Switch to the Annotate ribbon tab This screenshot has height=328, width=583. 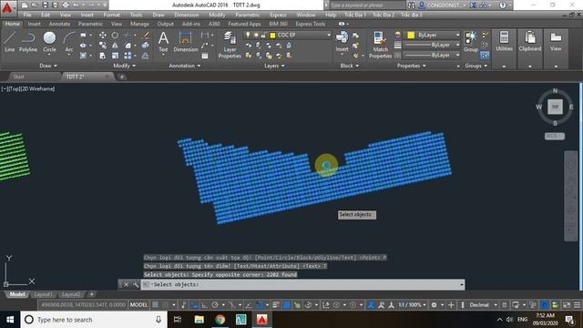pos(59,24)
